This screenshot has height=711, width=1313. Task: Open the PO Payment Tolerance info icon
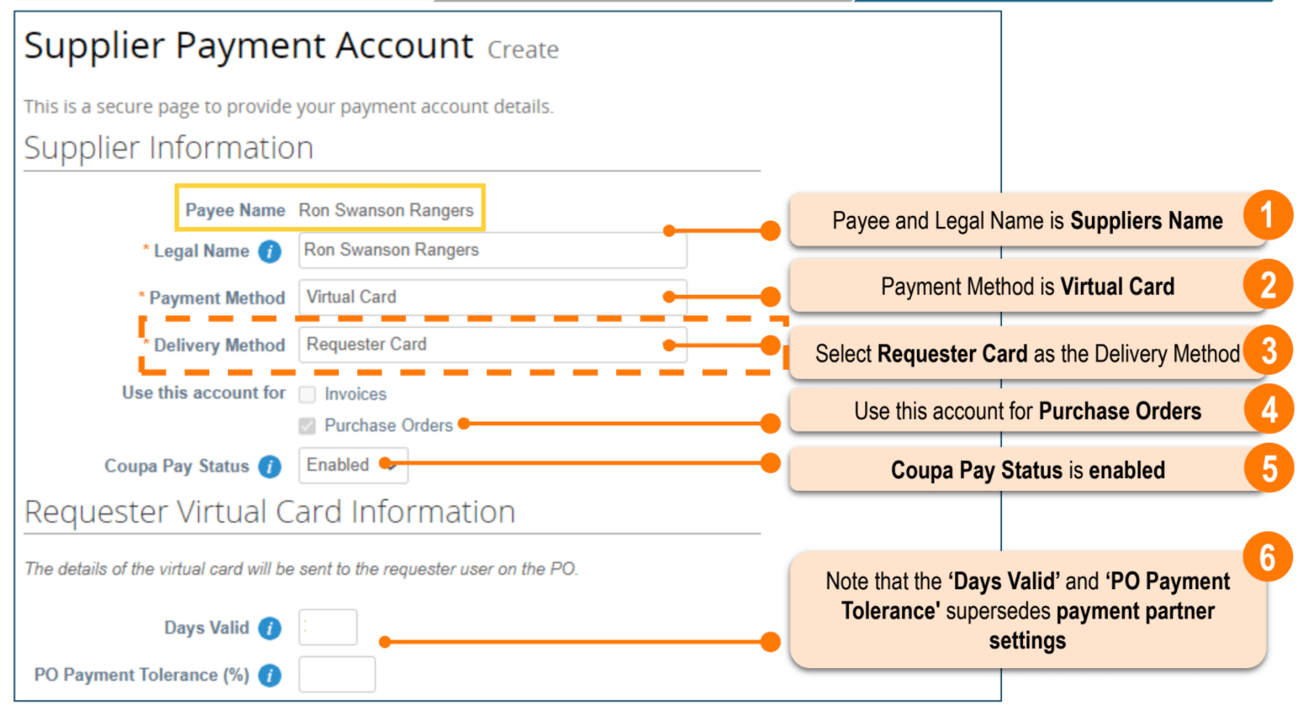[270, 675]
